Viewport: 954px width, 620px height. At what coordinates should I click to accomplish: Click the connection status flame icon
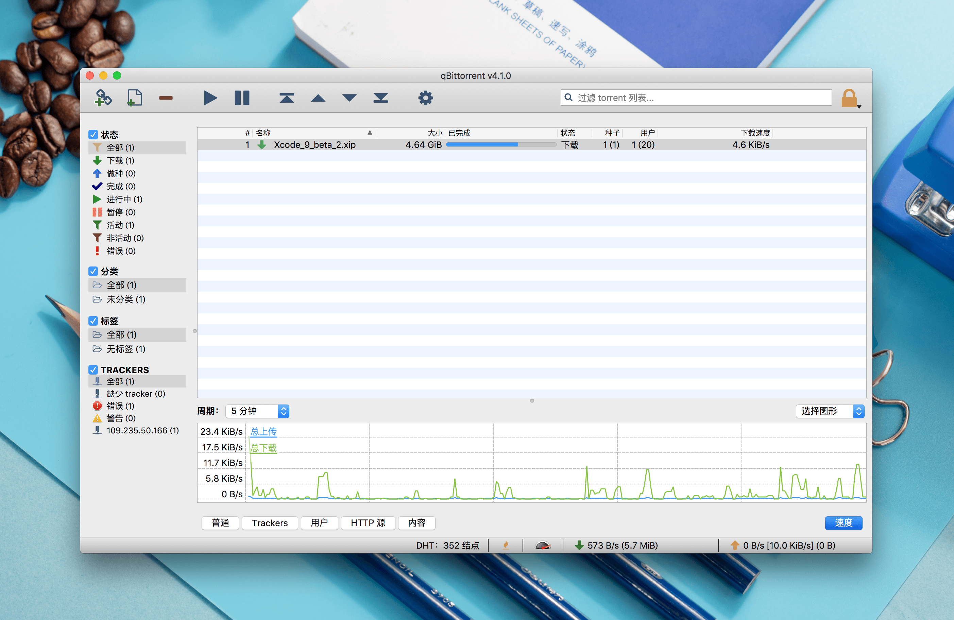tap(506, 546)
